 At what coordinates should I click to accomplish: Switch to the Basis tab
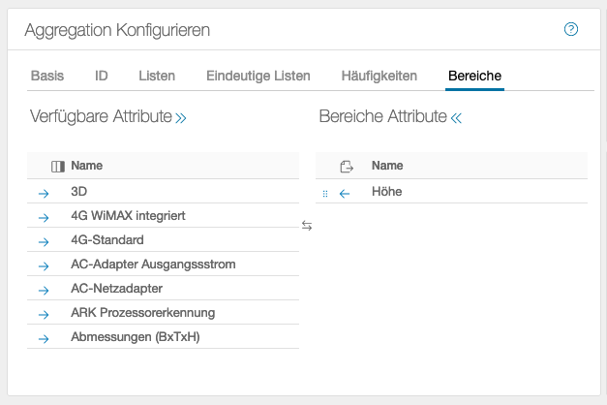tap(47, 75)
